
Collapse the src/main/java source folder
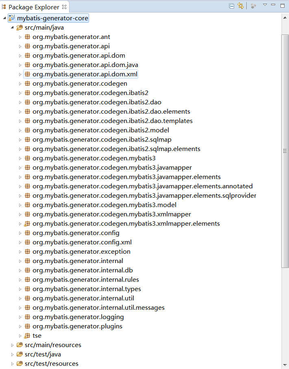[12, 28]
